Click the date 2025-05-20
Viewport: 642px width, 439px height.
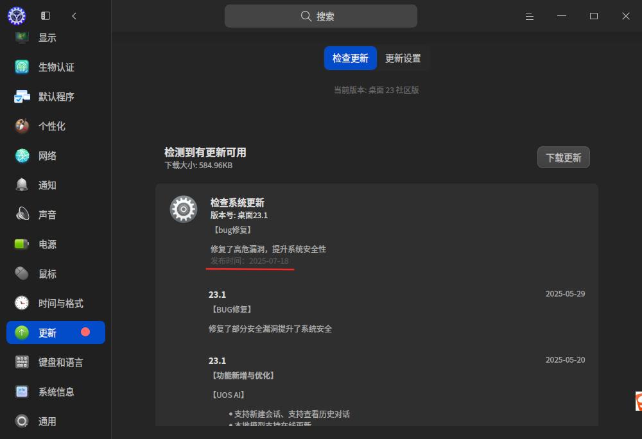[565, 360]
